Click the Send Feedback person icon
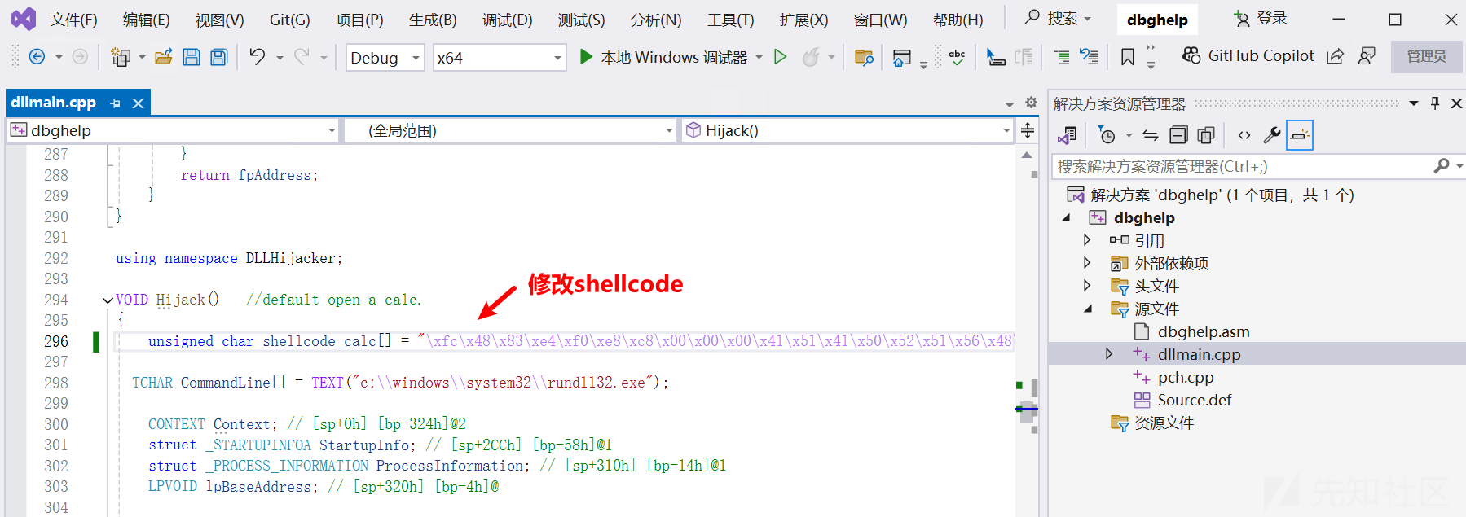This screenshot has height=517, width=1466. tap(1367, 56)
